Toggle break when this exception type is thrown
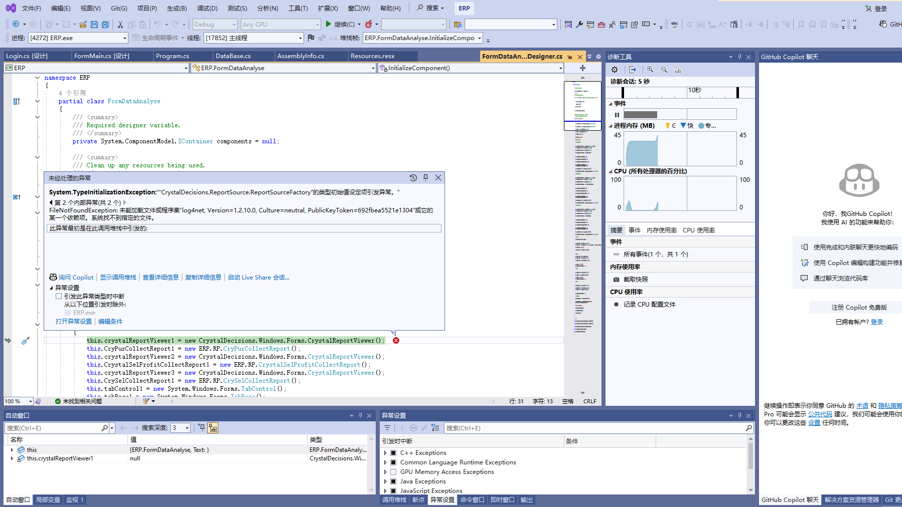Image resolution: width=902 pixels, height=507 pixels. [59, 296]
